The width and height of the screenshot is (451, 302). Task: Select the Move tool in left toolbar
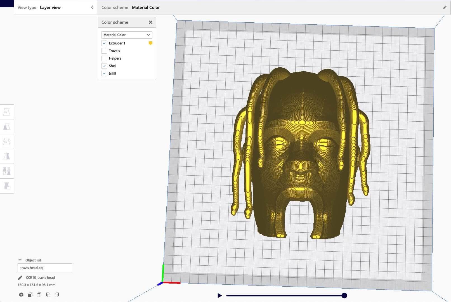[7, 112]
